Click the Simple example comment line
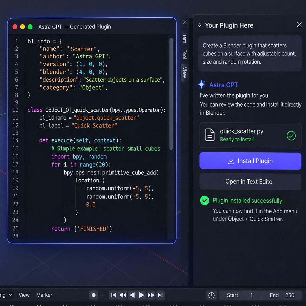306x306 pixels. tap(106, 149)
